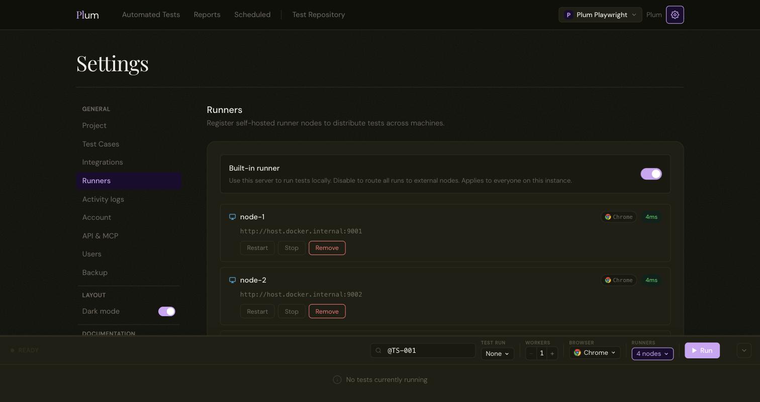
Task: Click the Chrome badge on node-2
Action: tap(619, 280)
